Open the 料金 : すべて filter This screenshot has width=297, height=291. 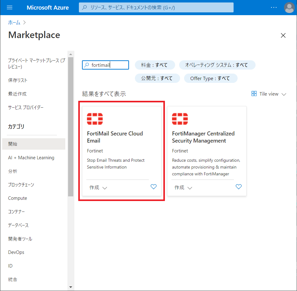click(x=155, y=65)
